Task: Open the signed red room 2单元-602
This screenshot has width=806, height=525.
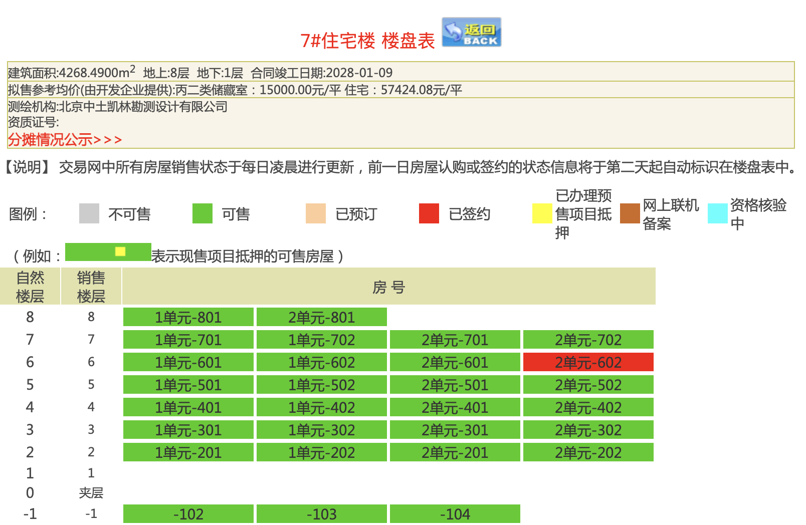Action: point(588,362)
